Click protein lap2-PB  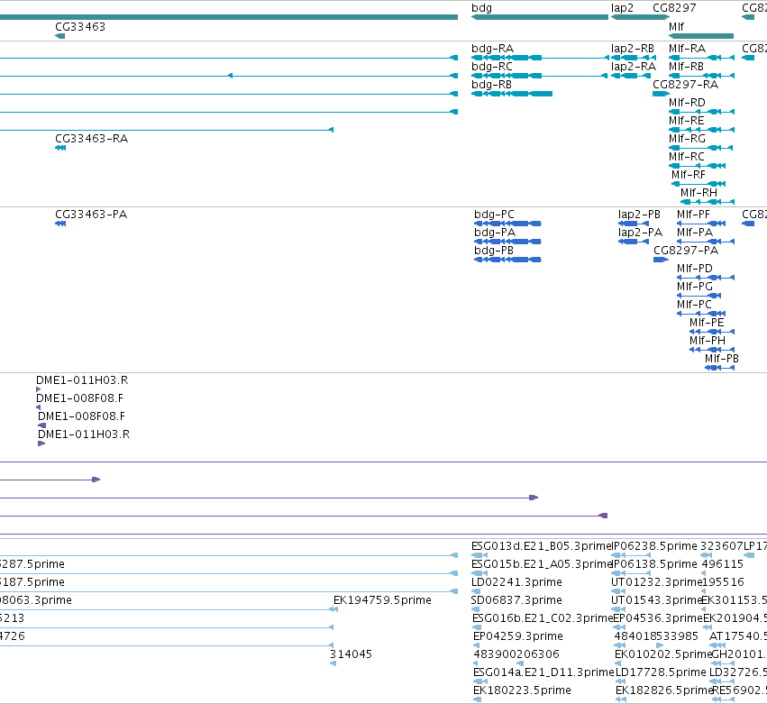tap(634, 224)
